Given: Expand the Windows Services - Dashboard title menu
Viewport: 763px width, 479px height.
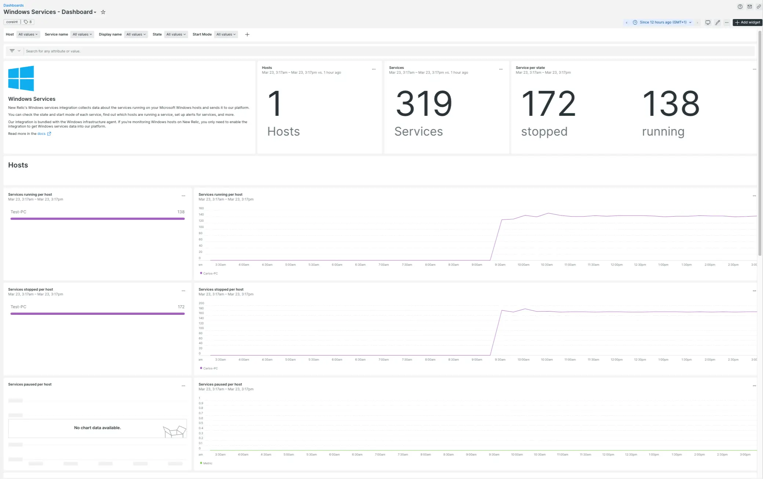Looking at the screenshot, I should (x=96, y=12).
